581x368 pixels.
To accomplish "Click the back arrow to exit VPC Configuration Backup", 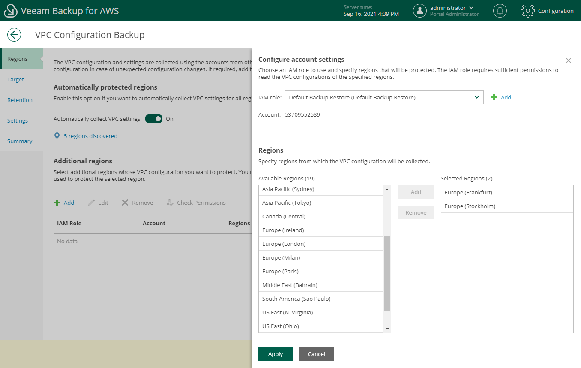I will pos(14,34).
